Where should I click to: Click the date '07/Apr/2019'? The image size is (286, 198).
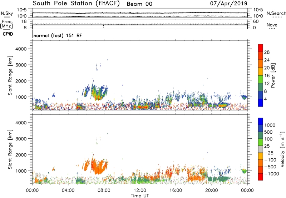[x=228, y=4]
